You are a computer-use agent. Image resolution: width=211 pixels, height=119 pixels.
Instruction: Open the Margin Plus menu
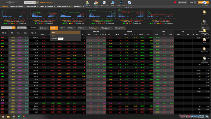pos(79,6)
